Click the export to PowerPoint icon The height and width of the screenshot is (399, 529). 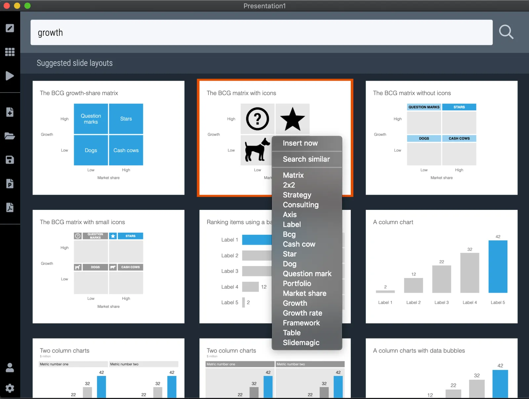tap(10, 183)
